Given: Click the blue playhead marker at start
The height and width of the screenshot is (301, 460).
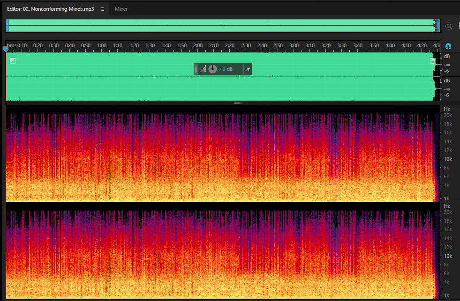Looking at the screenshot, I should click(6, 49).
